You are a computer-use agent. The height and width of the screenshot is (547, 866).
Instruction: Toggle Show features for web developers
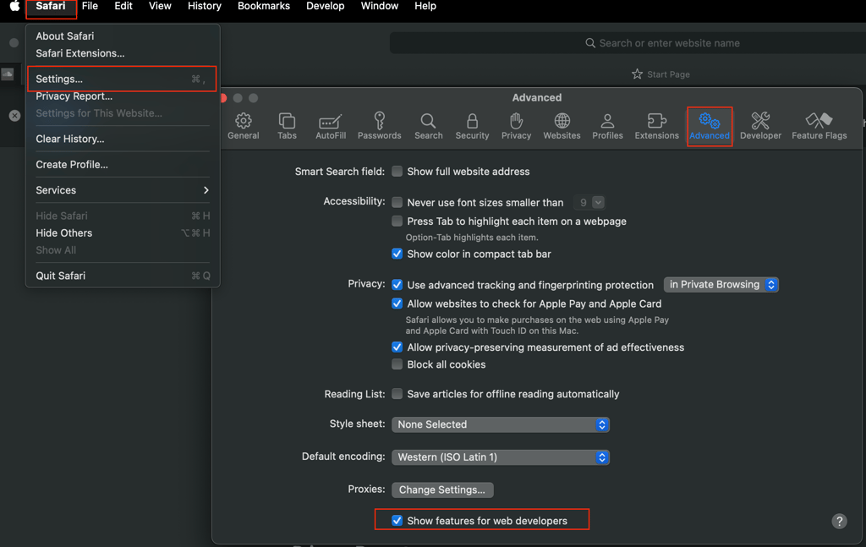(397, 521)
